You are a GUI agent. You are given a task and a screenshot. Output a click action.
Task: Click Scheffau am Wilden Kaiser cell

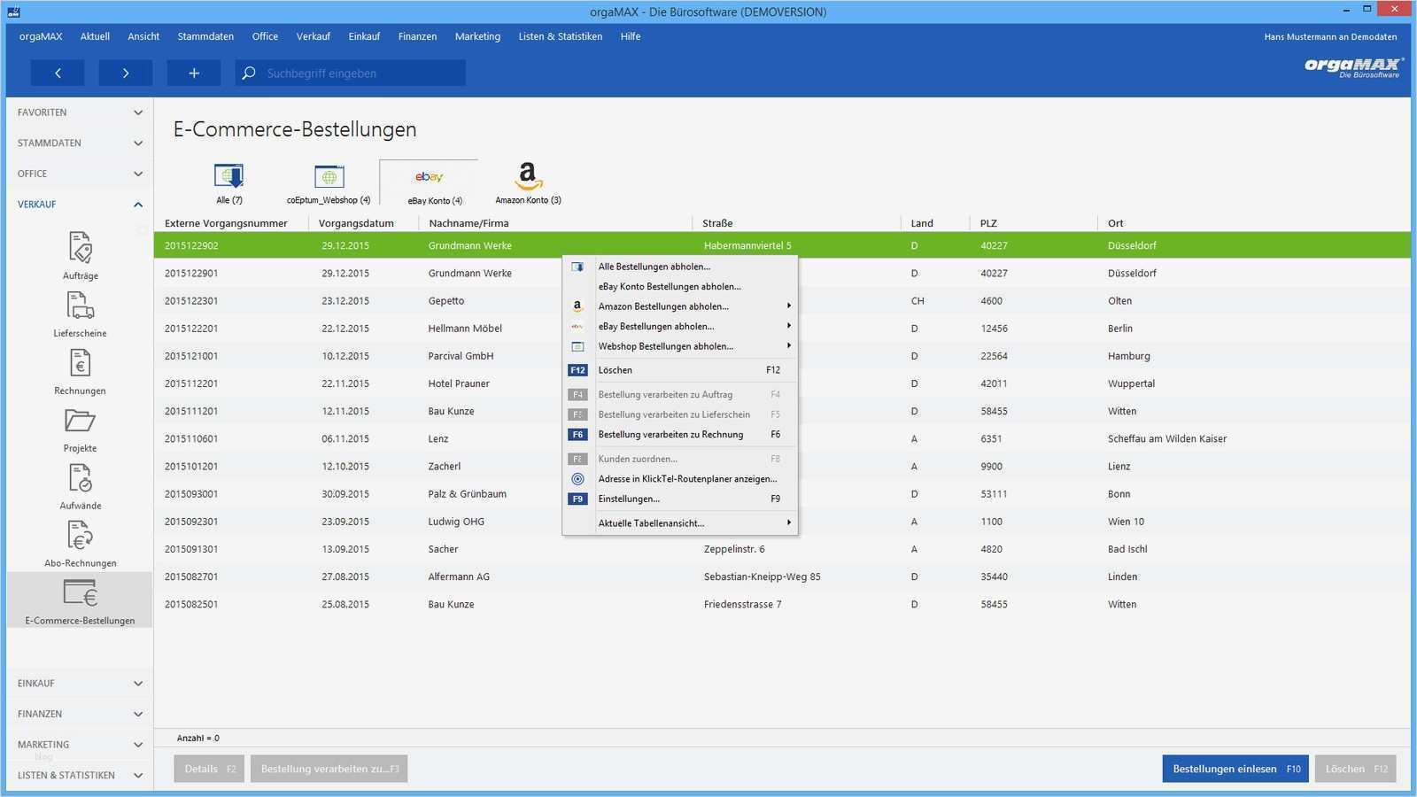1166,439
